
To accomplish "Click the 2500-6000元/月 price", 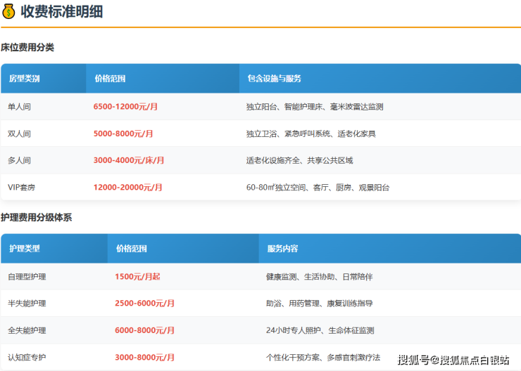I will coord(144,304).
